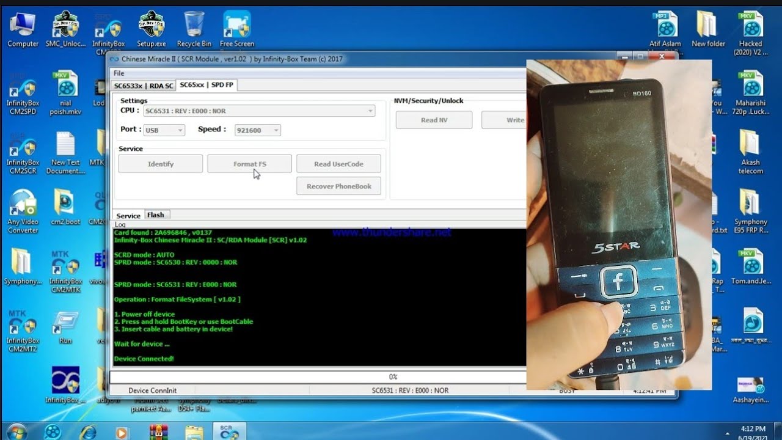This screenshot has height=440, width=782.
Task: Open the file explorer taskbar icon
Action: pyautogui.click(x=194, y=431)
